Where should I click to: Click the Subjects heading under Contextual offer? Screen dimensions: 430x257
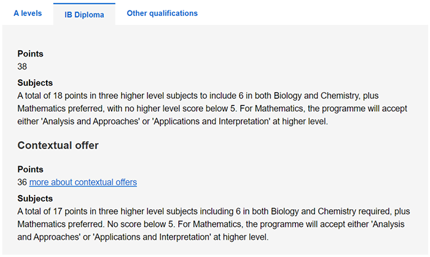[35, 199]
